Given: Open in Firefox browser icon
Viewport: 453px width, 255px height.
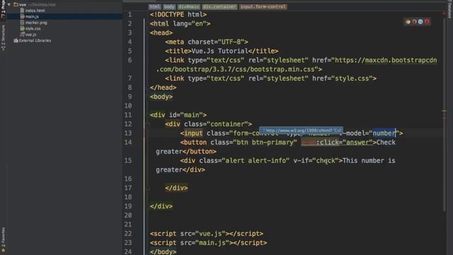Looking at the screenshot, I should [x=414, y=22].
